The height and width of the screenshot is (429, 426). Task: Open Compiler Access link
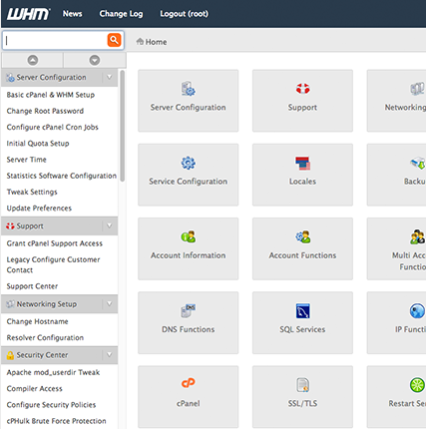tap(35, 389)
